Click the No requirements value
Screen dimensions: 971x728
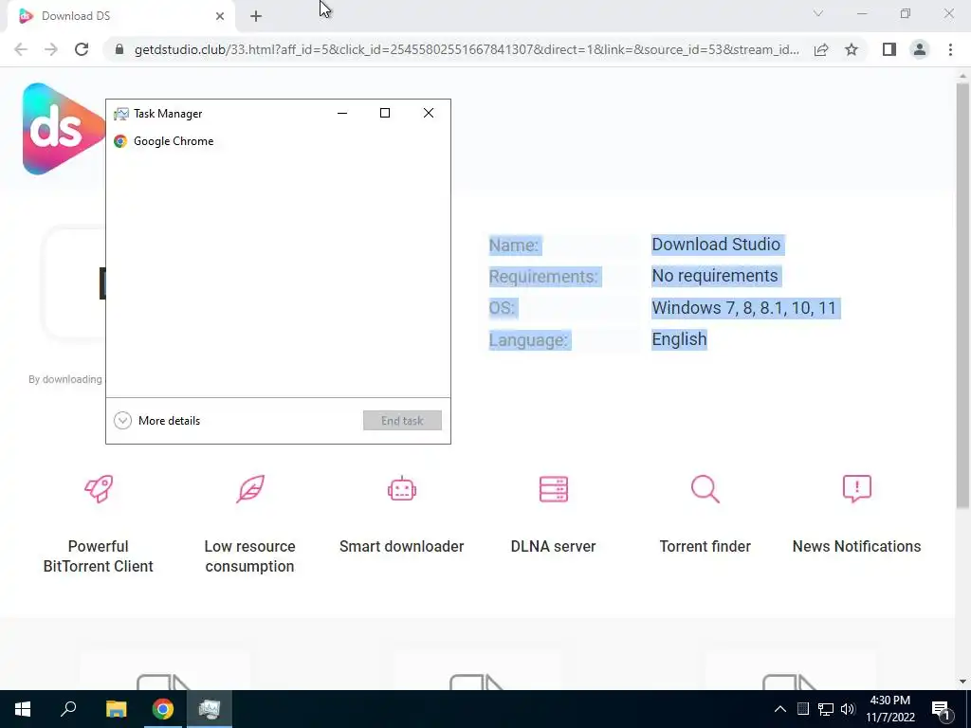pos(715,276)
